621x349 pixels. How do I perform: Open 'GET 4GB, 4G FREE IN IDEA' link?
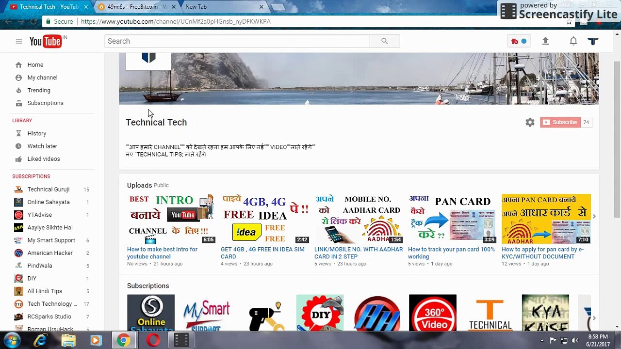pyautogui.click(x=262, y=253)
